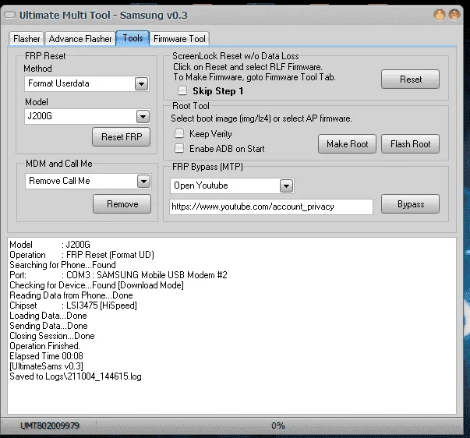Screen dimensions: 470x438
Task: Click the 'Port: COM3' log line
Action: click(118, 275)
